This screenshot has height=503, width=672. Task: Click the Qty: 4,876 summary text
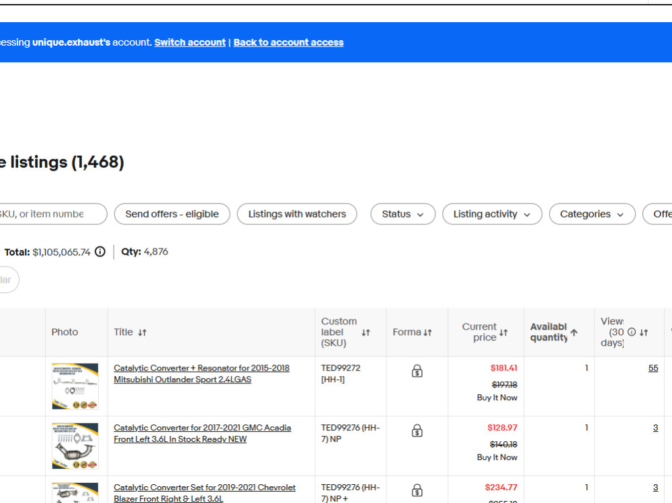(x=144, y=251)
